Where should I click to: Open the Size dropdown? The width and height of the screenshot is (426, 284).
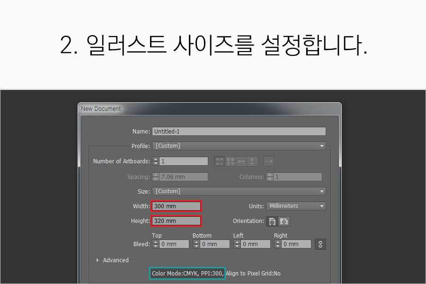[322, 192]
